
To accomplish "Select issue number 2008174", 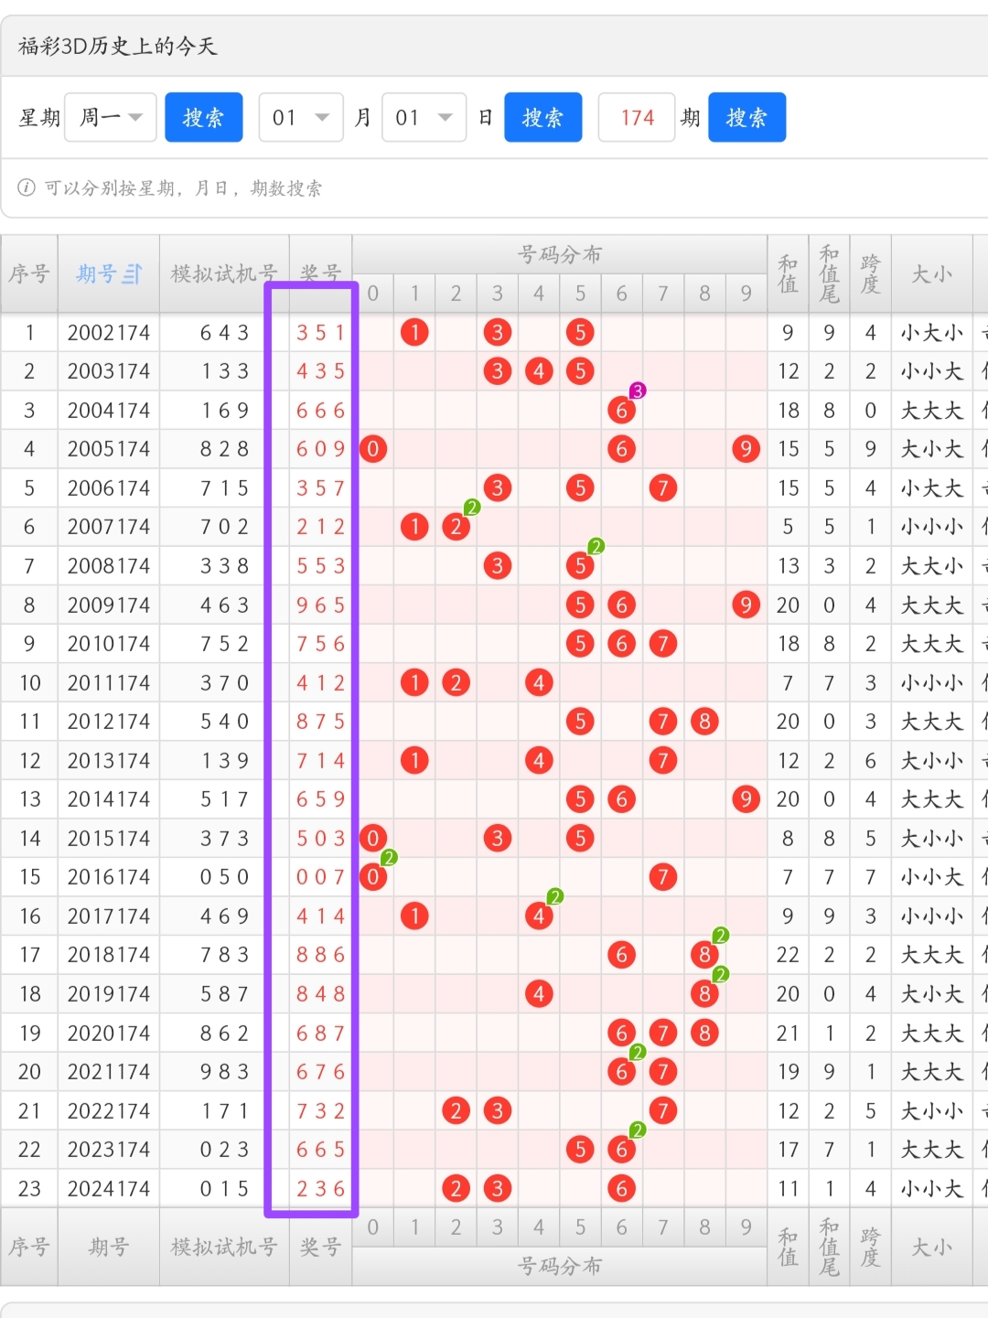I will point(109,566).
